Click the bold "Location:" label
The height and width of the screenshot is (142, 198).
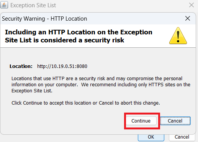click(x=21, y=66)
